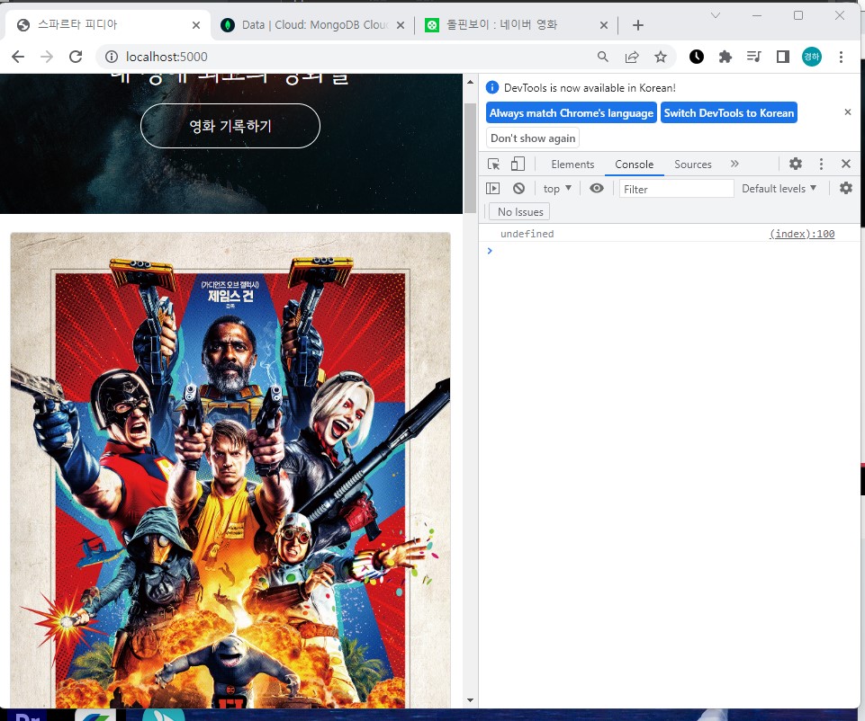This screenshot has height=721, width=865.
Task: Click the address bar showing localhost:5000
Action: (353, 57)
